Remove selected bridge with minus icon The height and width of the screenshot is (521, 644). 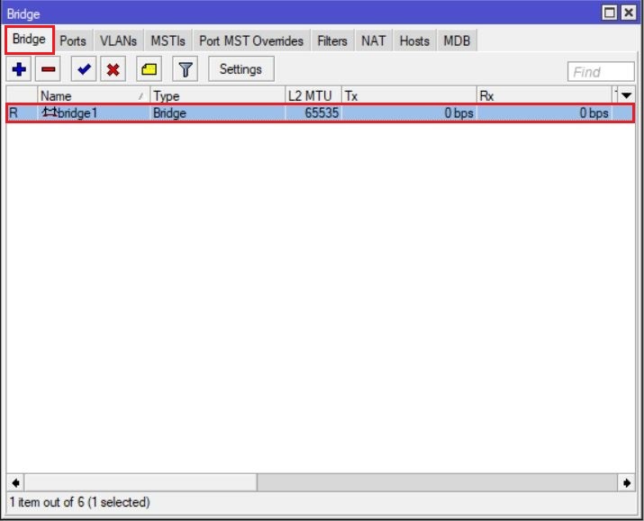coord(48,69)
